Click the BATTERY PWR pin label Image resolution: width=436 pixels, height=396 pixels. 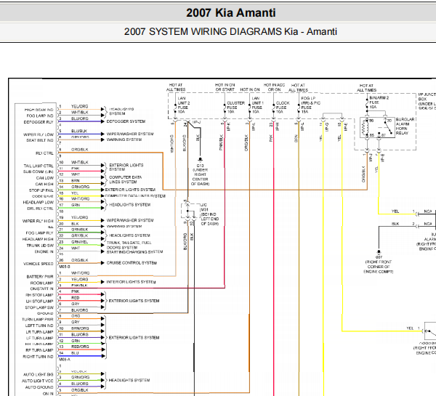[40, 277]
